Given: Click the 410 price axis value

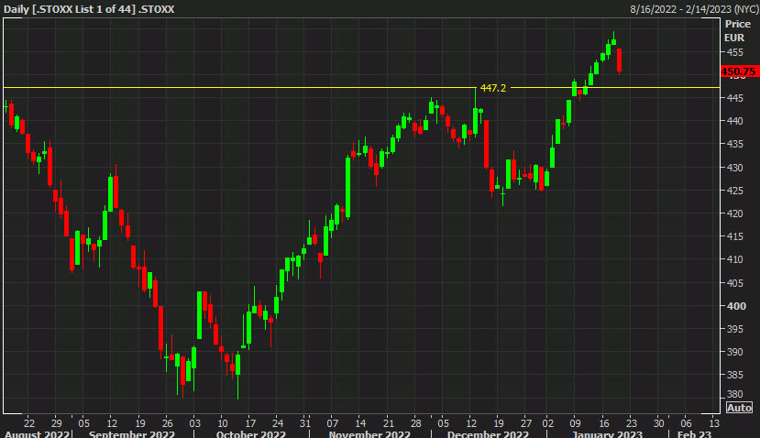Looking at the screenshot, I should pos(734,259).
